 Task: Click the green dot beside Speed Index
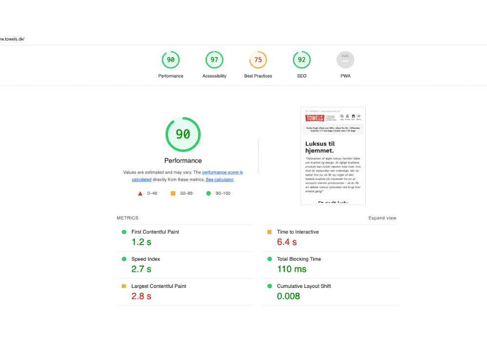pos(124,259)
